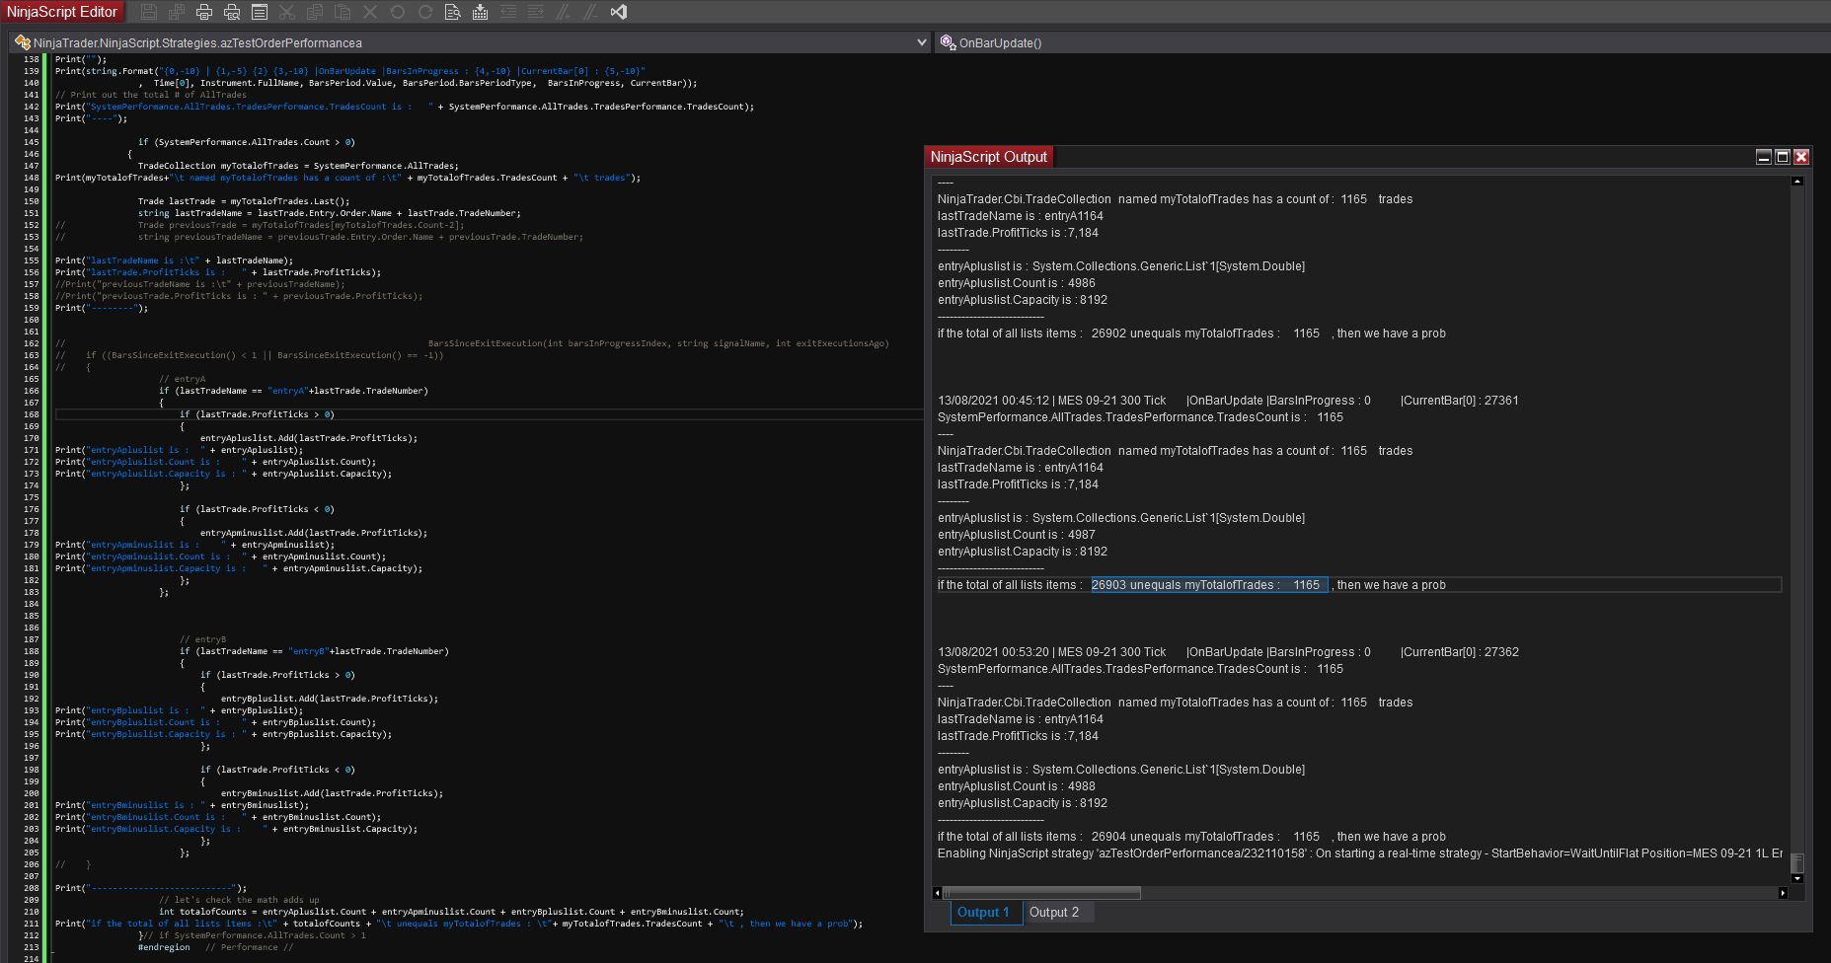Viewport: 1831px width, 963px height.
Task: Click the Compile icon in the toolbar
Action: click(x=480, y=12)
